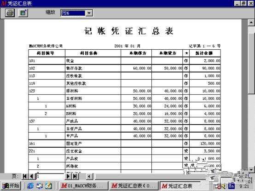Click the printer icon in toolbar
Viewport: 255px width, 191px height.
pos(10,13)
